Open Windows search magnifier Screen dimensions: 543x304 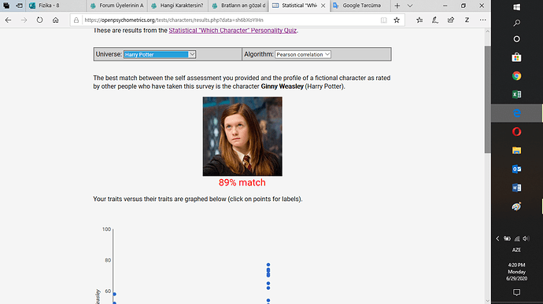(x=517, y=23)
